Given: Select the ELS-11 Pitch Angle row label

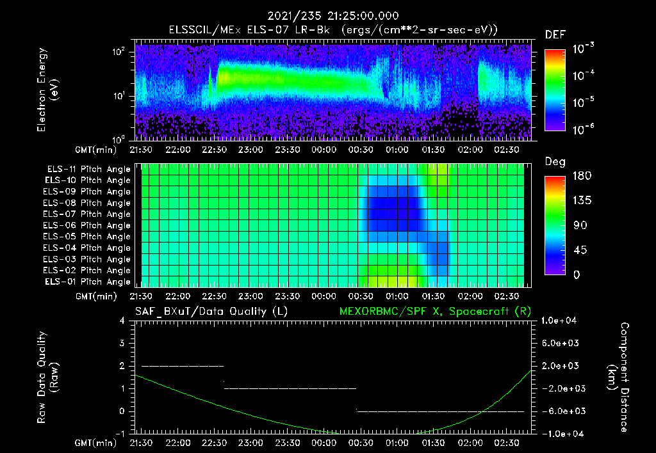Looking at the screenshot, I should coord(88,170).
